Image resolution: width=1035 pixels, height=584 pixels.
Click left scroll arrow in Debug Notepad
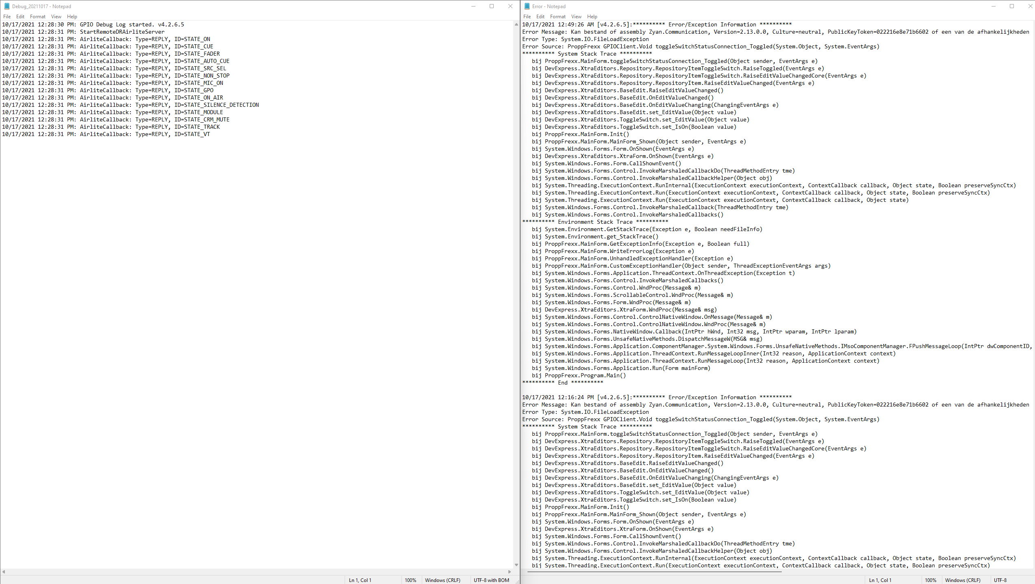[4, 571]
